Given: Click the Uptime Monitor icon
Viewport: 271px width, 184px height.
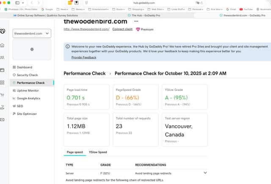Looking at the screenshot, I should [x=14, y=90].
